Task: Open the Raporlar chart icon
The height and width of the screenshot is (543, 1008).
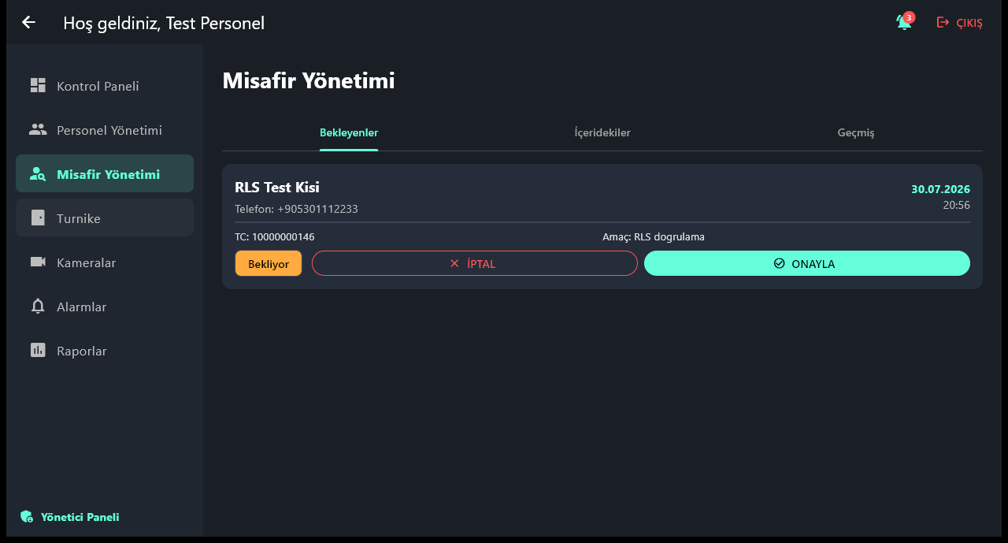Action: click(38, 350)
